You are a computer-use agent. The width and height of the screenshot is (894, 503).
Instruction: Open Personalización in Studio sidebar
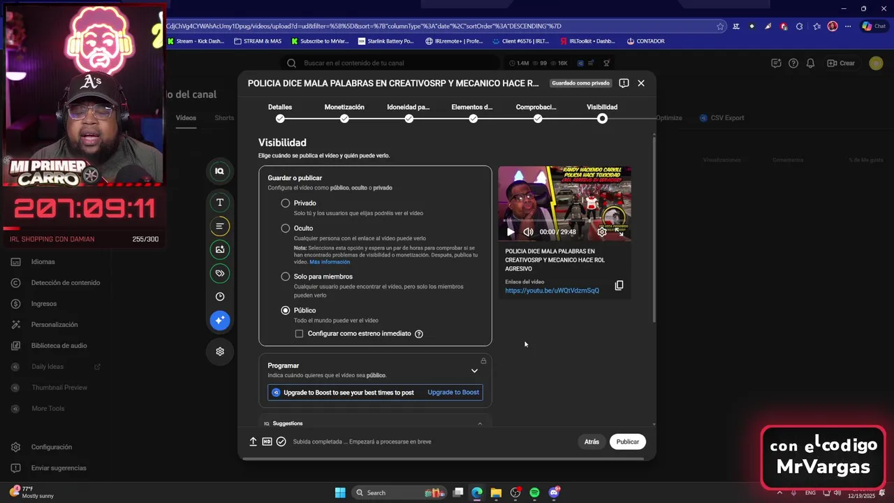(54, 325)
